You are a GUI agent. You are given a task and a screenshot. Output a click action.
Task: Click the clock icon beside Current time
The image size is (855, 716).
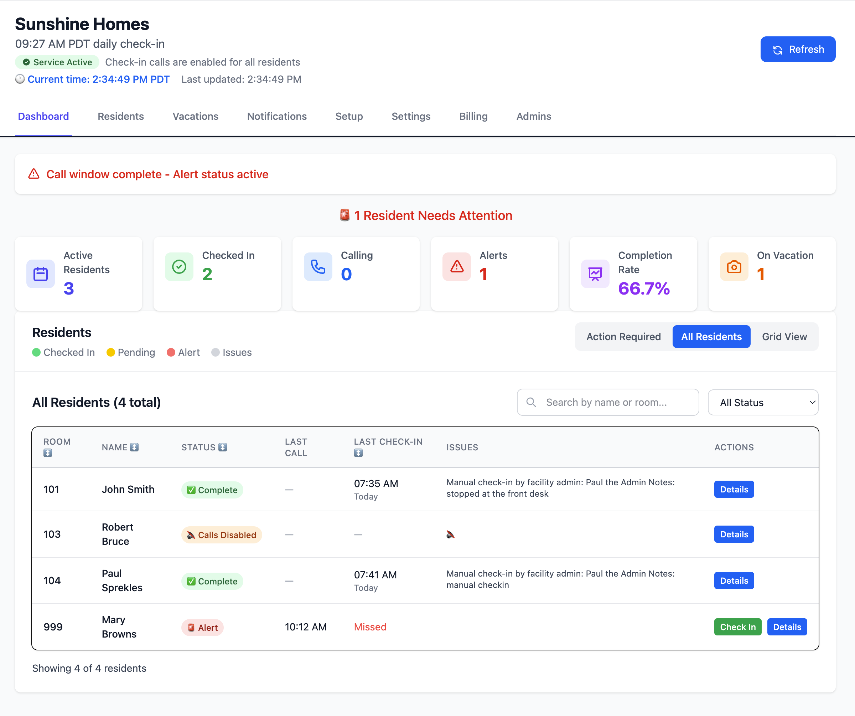click(20, 79)
